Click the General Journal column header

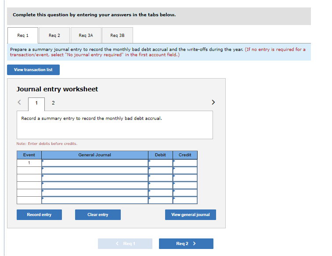[95, 155]
